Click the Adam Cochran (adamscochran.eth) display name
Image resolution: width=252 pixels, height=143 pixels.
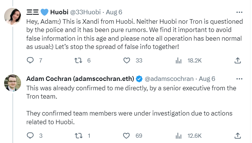click(x=80, y=79)
